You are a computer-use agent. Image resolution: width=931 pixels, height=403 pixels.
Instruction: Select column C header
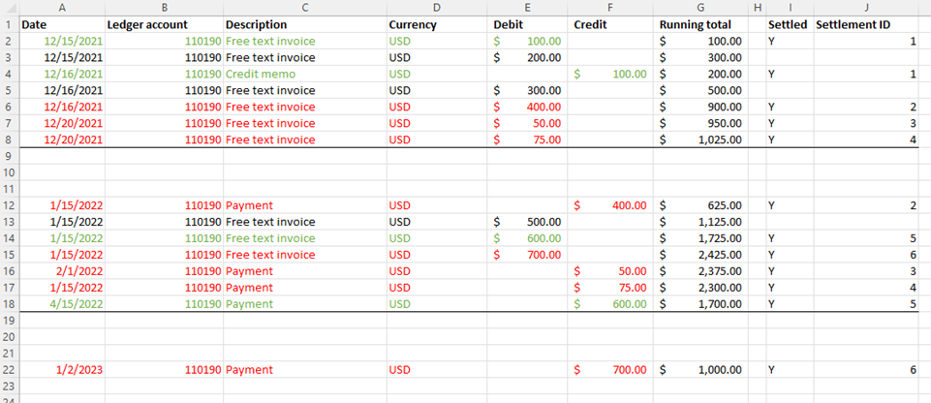(x=305, y=8)
